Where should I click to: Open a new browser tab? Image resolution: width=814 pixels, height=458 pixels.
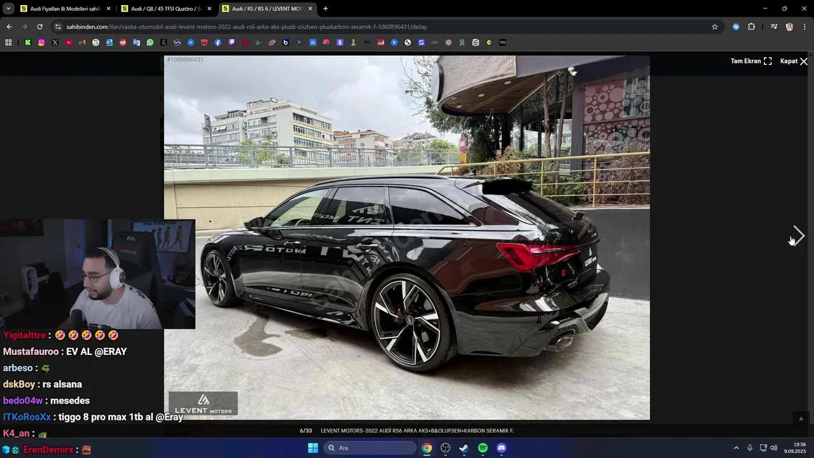point(326,9)
